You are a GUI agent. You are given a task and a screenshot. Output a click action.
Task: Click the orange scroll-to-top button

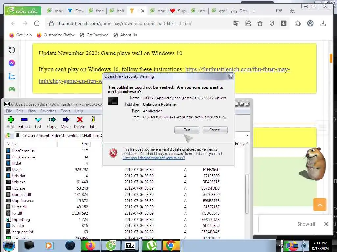tap(320, 205)
